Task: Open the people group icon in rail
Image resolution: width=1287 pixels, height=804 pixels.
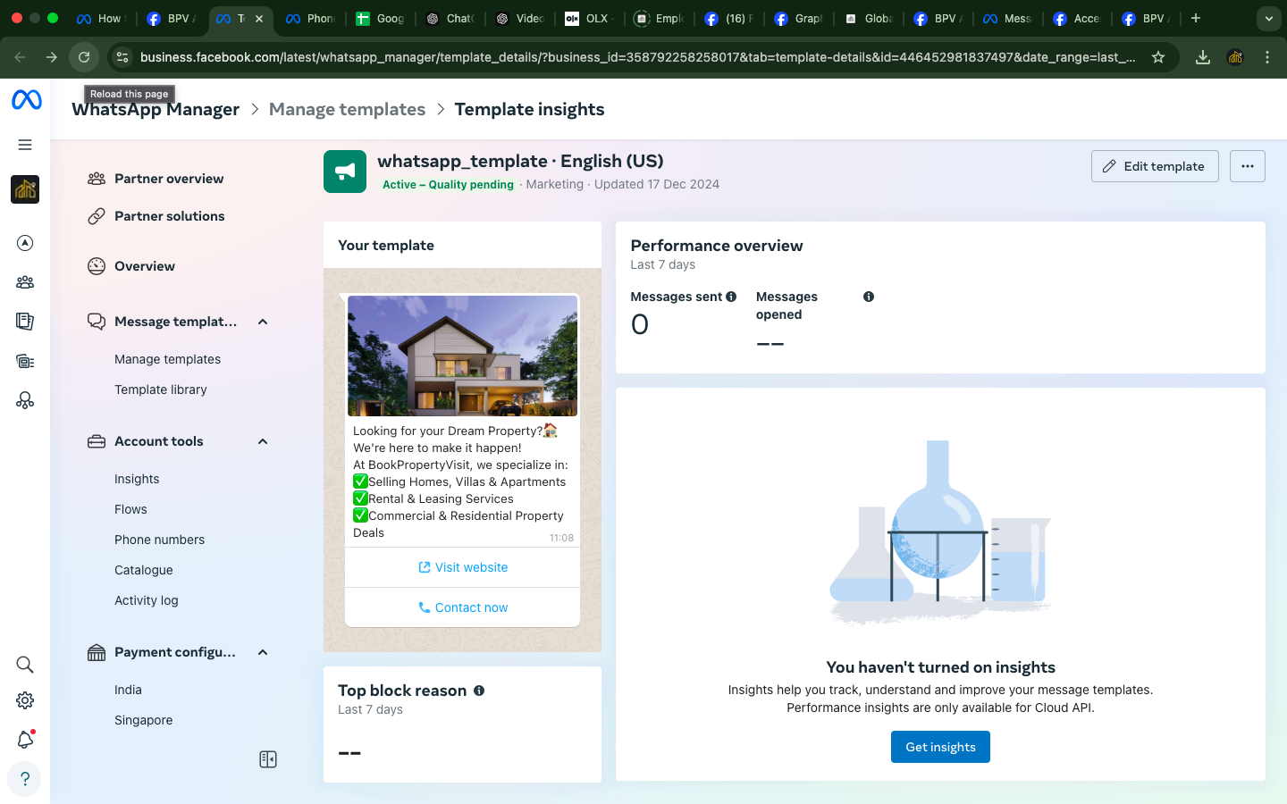Action: [x=25, y=282]
